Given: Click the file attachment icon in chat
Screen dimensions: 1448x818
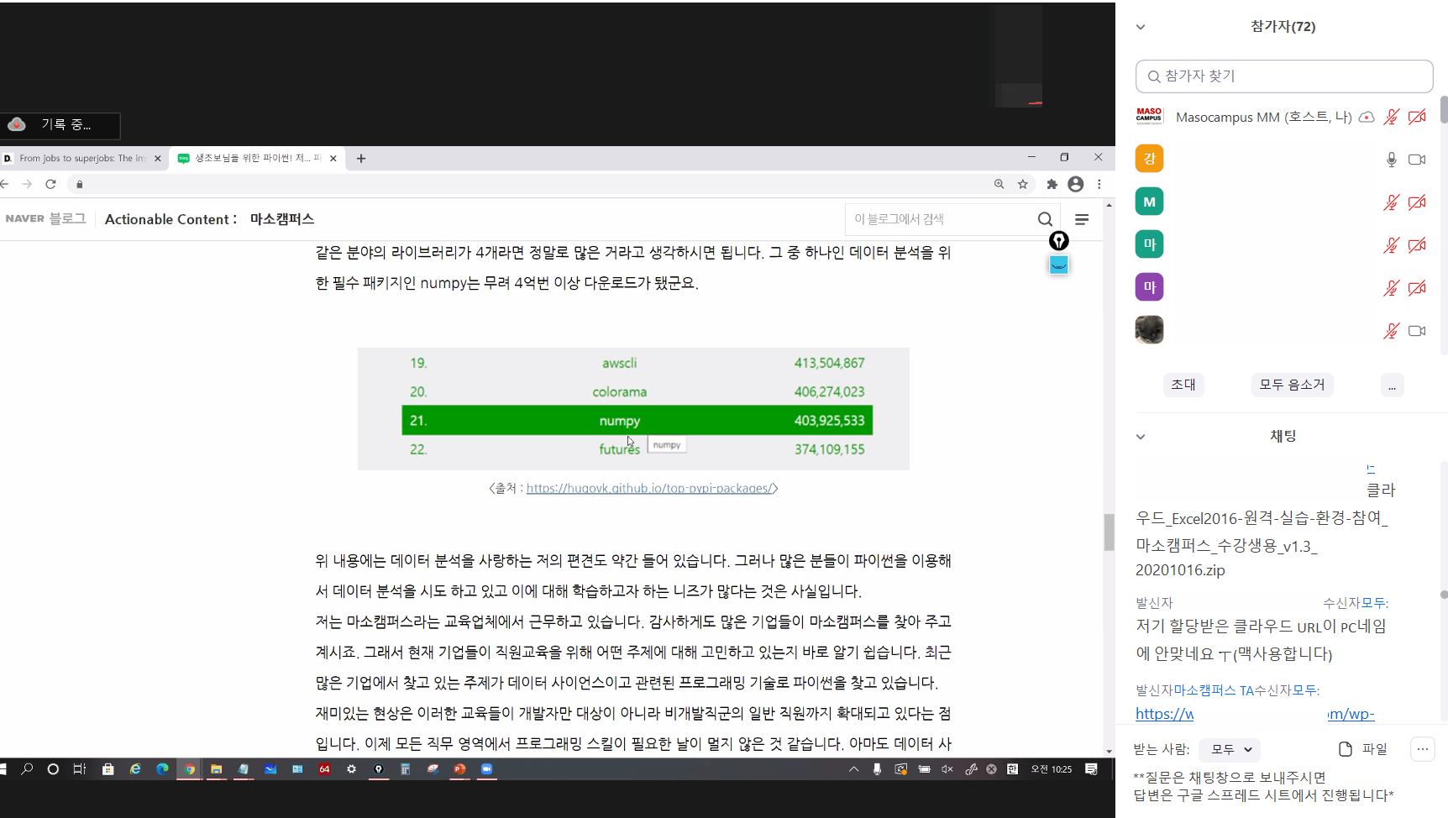Looking at the screenshot, I should [1346, 749].
